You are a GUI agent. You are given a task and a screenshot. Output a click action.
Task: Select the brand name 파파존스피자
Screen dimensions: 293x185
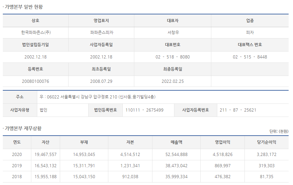pyautogui.click(x=102, y=32)
